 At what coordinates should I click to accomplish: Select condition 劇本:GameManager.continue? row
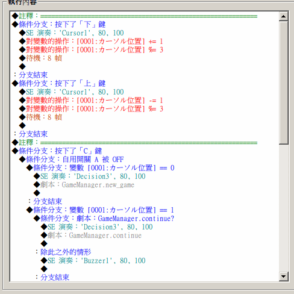[104, 218]
